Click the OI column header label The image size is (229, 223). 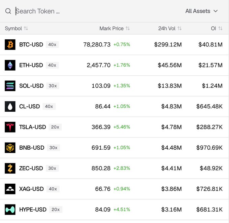pos(214,28)
